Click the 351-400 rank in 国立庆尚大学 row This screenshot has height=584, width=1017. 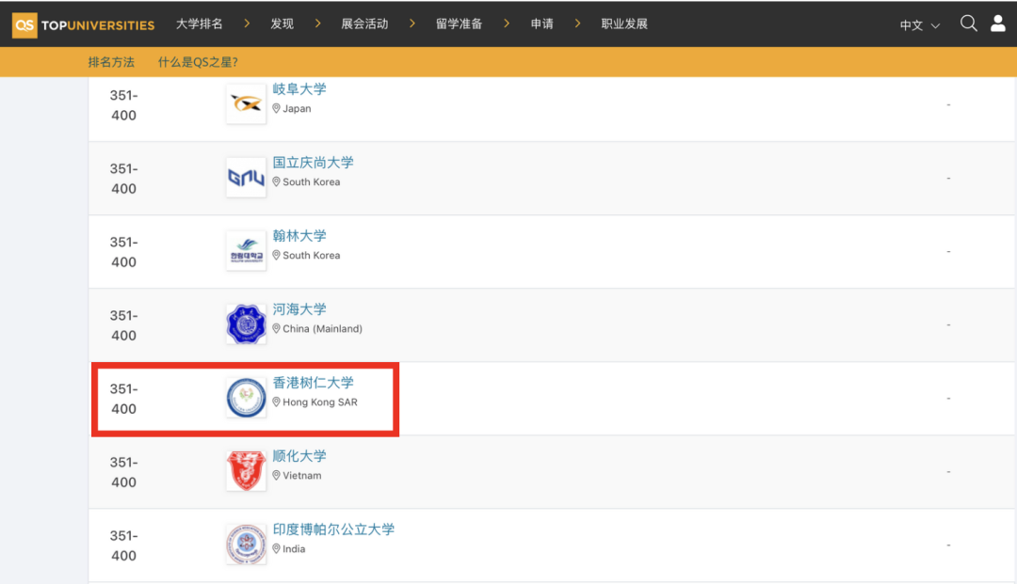click(x=123, y=179)
